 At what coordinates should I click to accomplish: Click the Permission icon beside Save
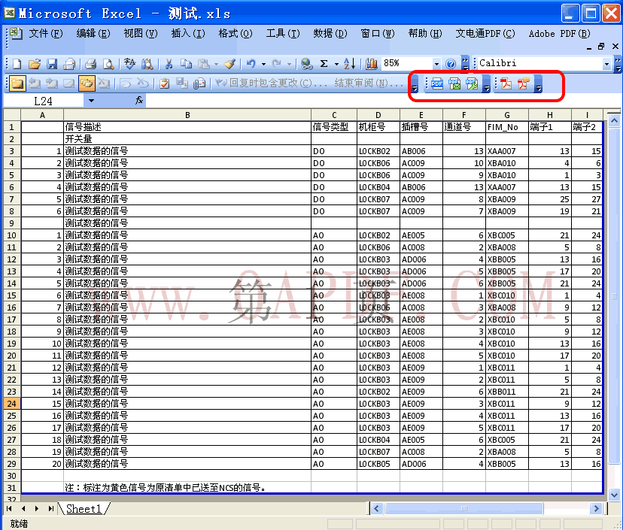(69, 63)
